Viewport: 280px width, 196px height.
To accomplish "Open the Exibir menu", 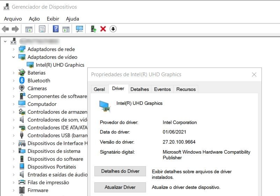I will coord(53,19).
